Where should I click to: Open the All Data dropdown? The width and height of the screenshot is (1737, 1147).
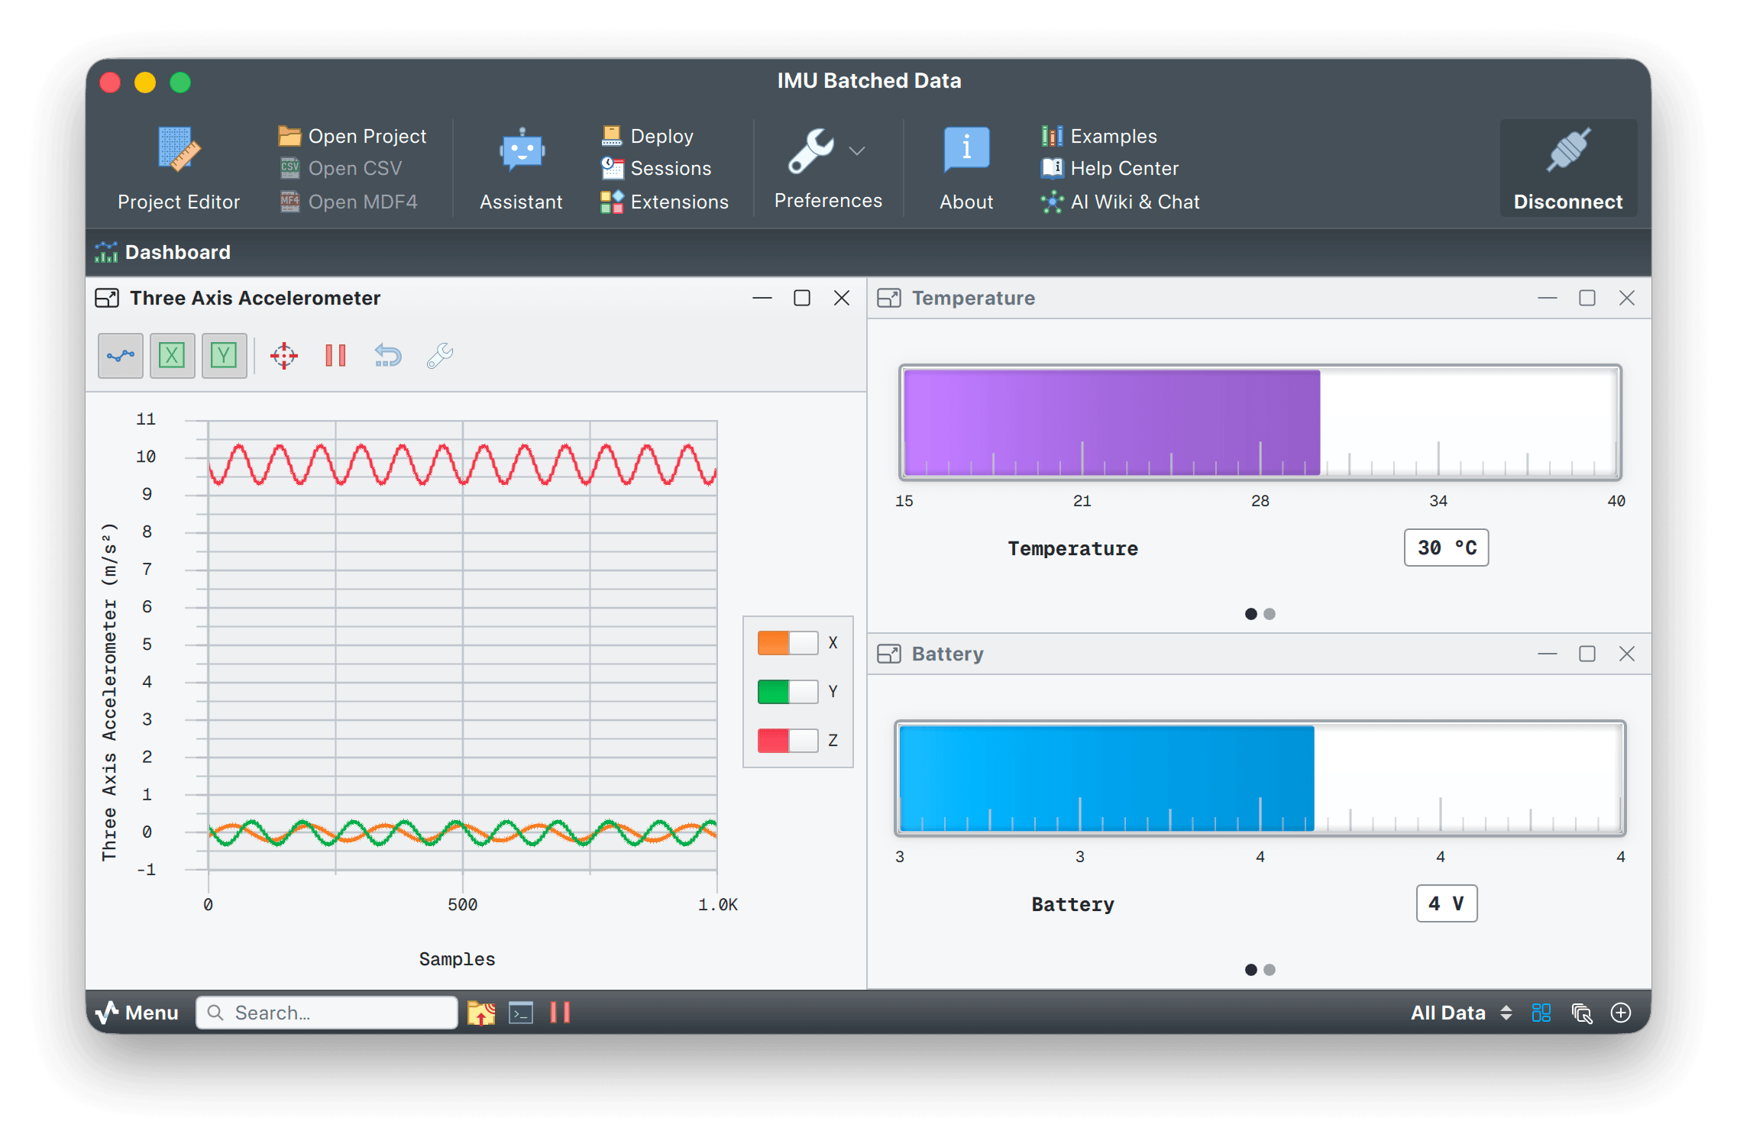(x=1461, y=1013)
